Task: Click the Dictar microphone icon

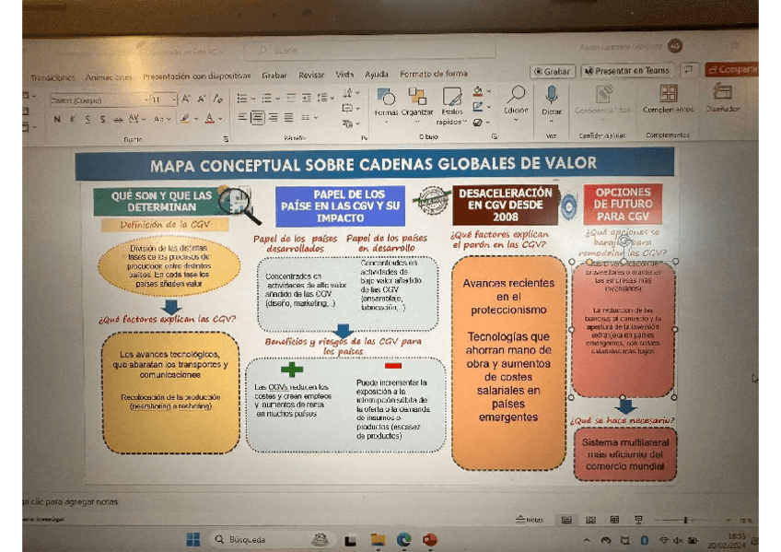Action: 551,96
